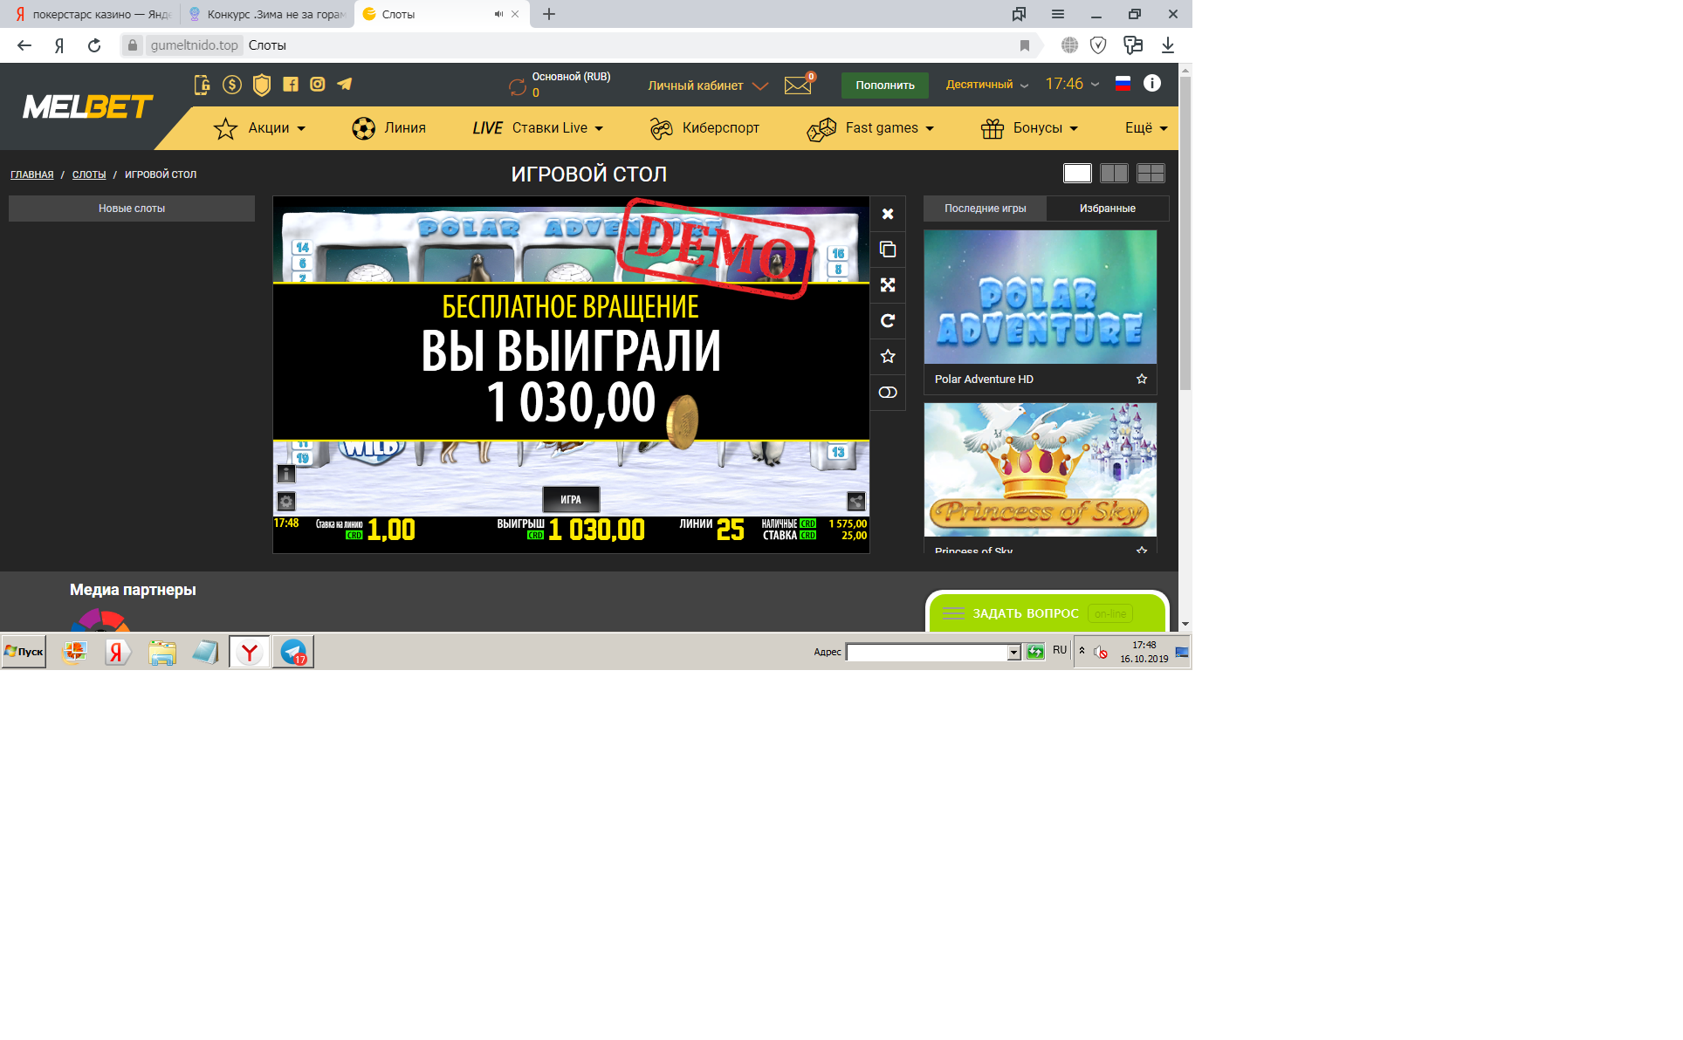This screenshot has height=1040, width=1683.
Task: Open the Киберспорт menu item
Action: (704, 128)
